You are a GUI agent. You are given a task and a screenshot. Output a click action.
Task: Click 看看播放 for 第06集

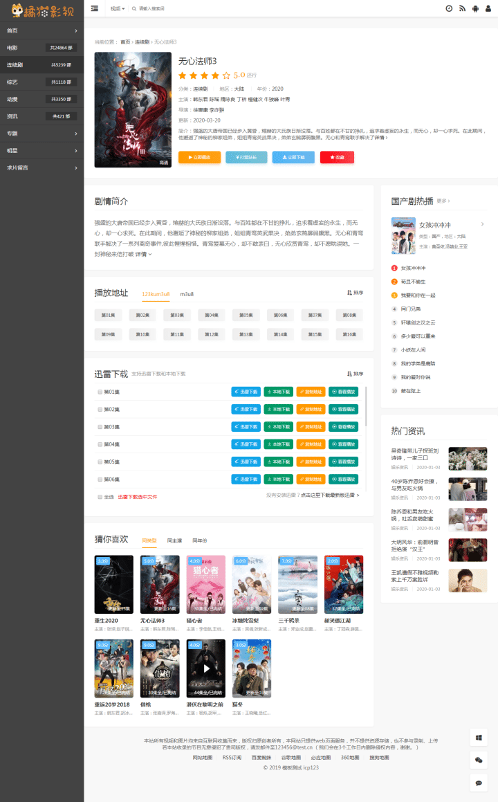[344, 480]
